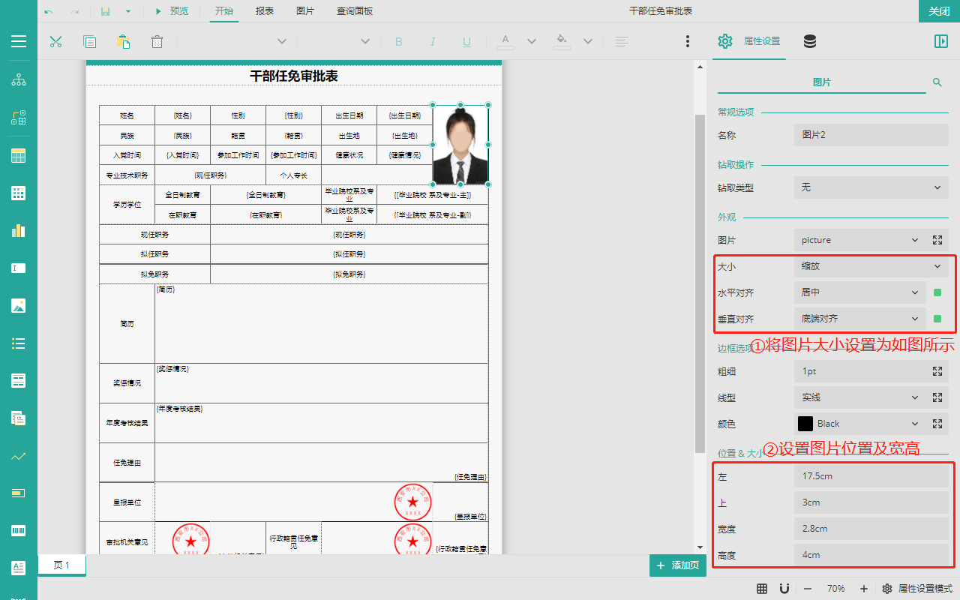Click the cut scissors icon
Image resolution: width=960 pixels, height=600 pixels.
tap(55, 42)
